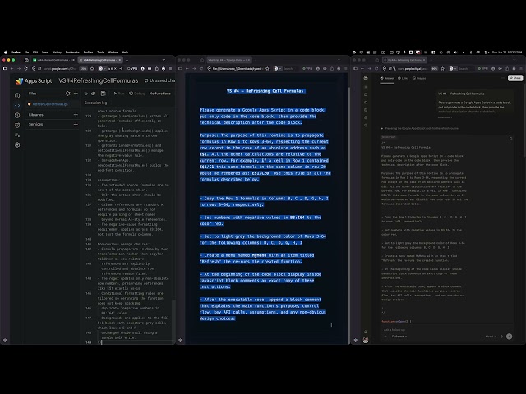Click the script.google.com address bar
Screen dimensions: 526x394
60,69
